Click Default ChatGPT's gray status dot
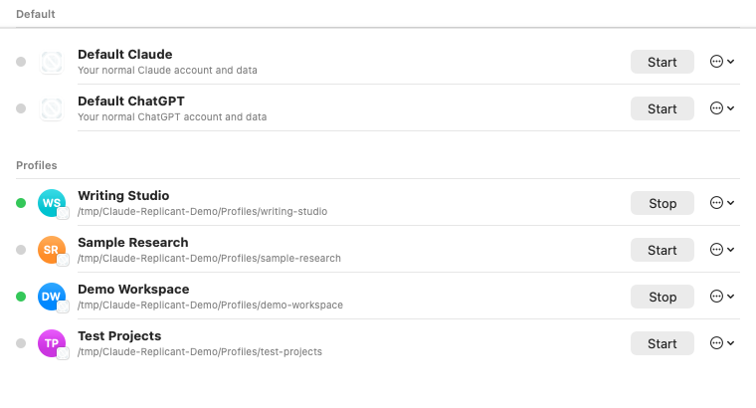756x408 pixels. [x=21, y=108]
